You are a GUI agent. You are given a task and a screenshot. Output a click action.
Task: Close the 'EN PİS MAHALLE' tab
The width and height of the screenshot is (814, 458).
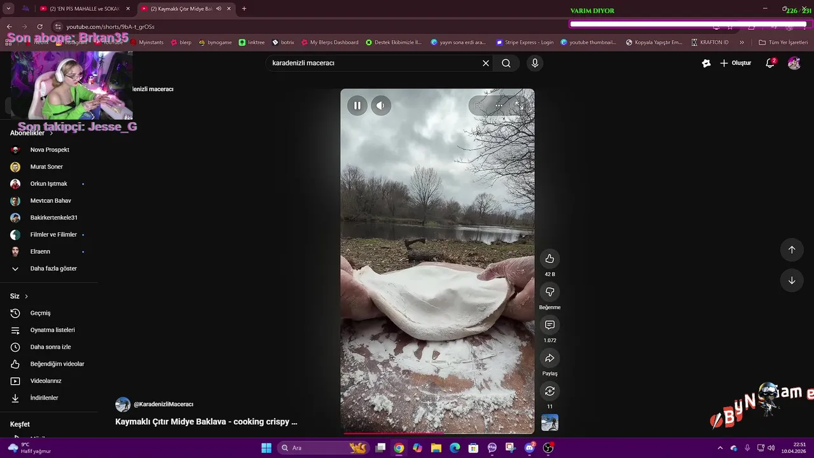pos(128,8)
